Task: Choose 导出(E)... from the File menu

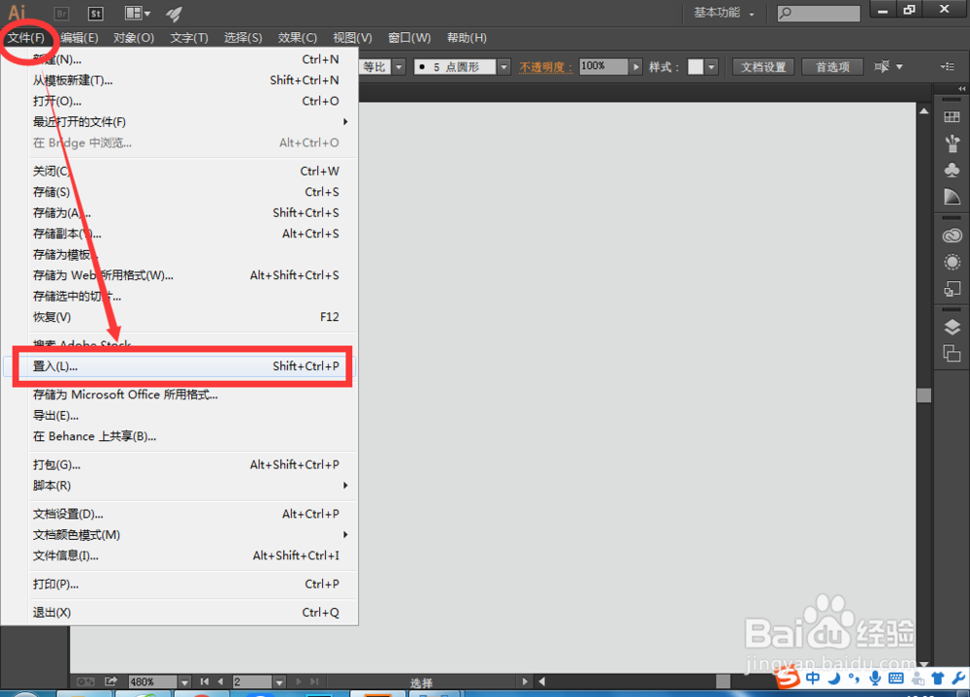Action: coord(180,415)
